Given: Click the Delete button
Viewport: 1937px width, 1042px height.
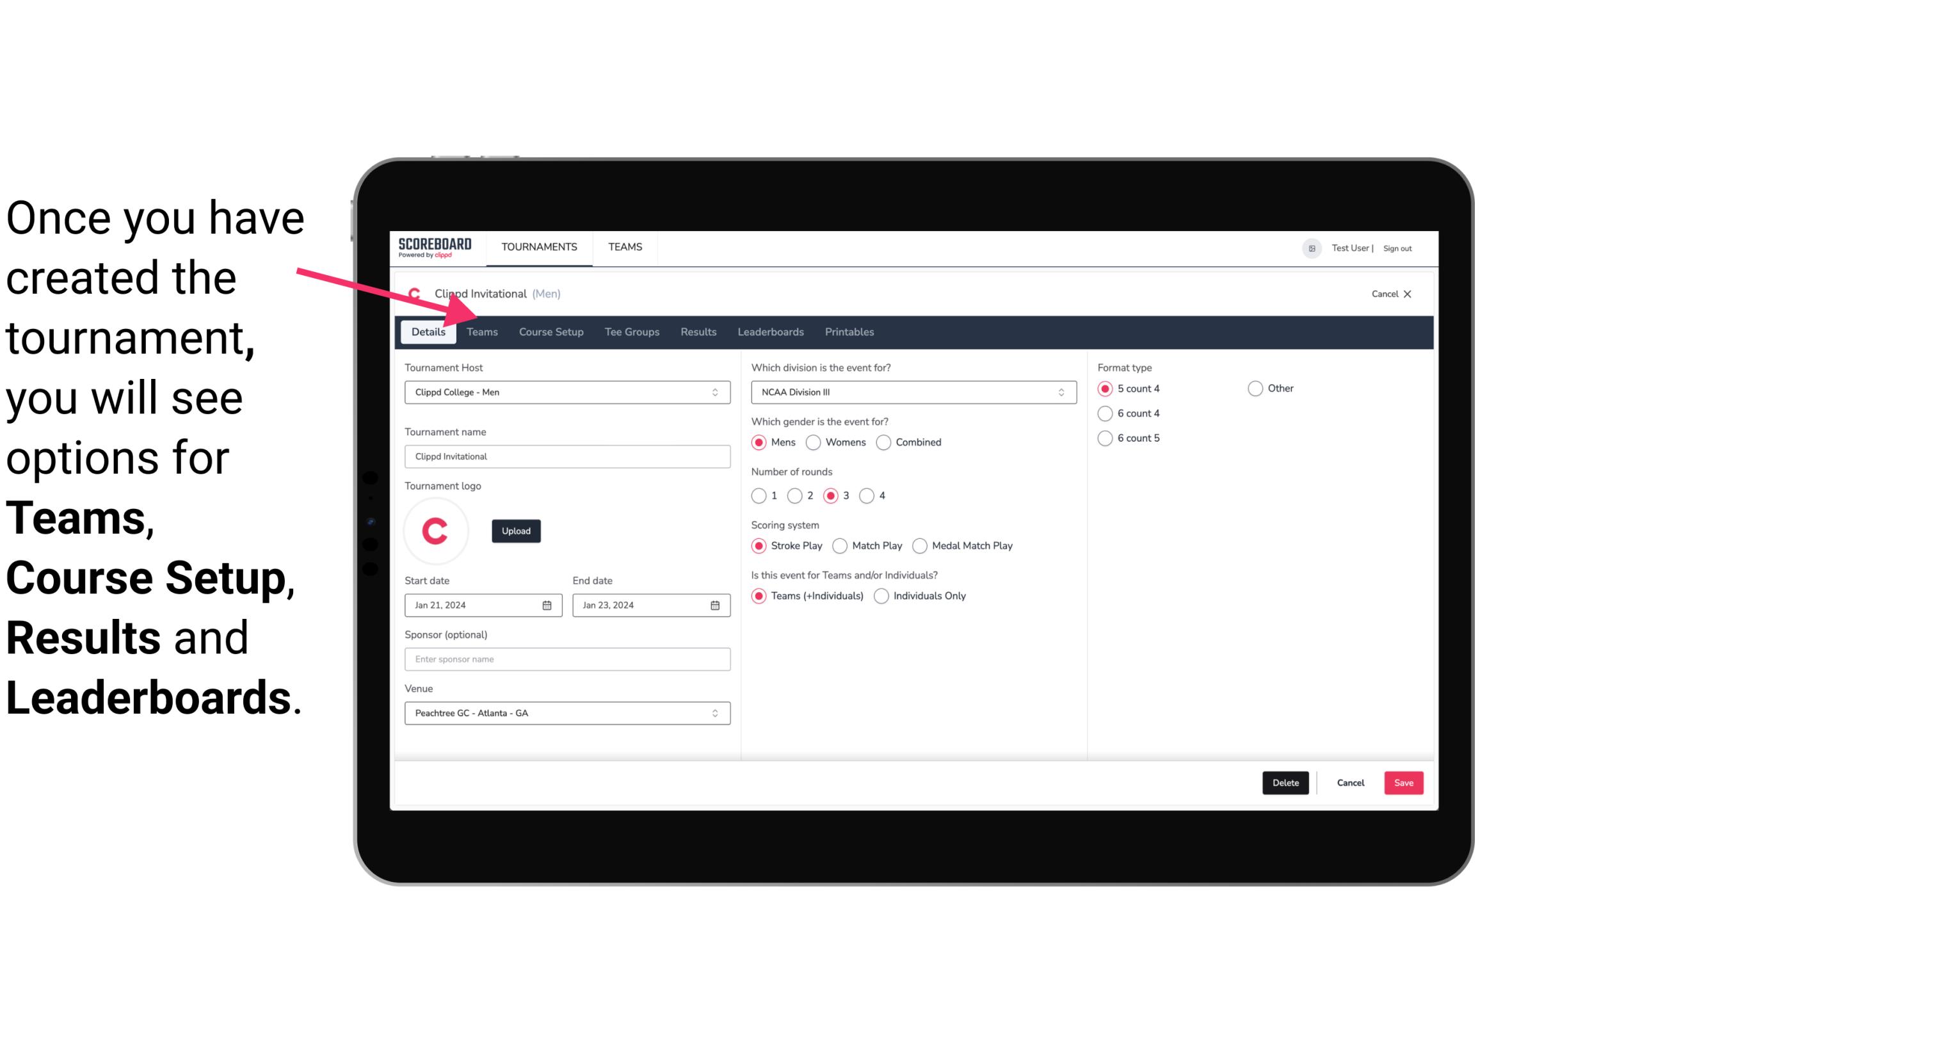Looking at the screenshot, I should pyautogui.click(x=1285, y=783).
